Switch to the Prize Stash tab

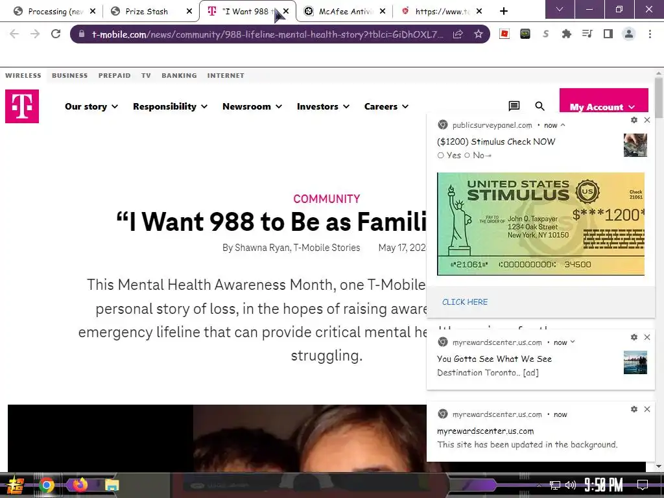tap(146, 12)
